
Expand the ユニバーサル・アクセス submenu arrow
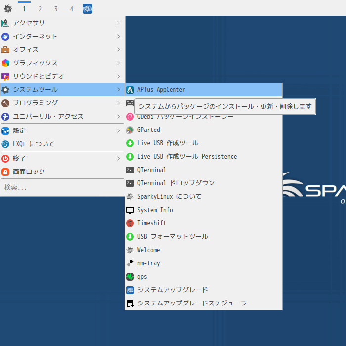pos(119,117)
